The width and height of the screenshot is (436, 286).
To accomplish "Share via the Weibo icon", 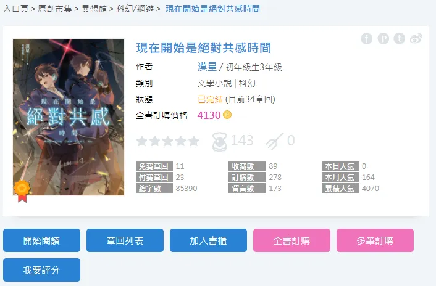I will coord(416,39).
